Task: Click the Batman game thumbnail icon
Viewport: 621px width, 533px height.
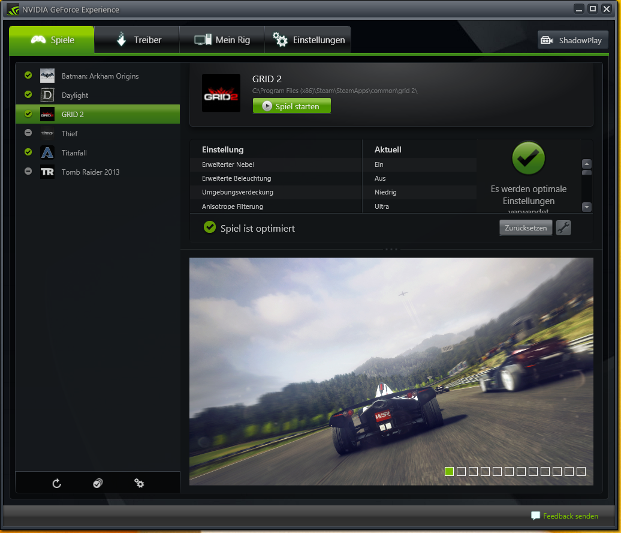Action: (x=47, y=76)
